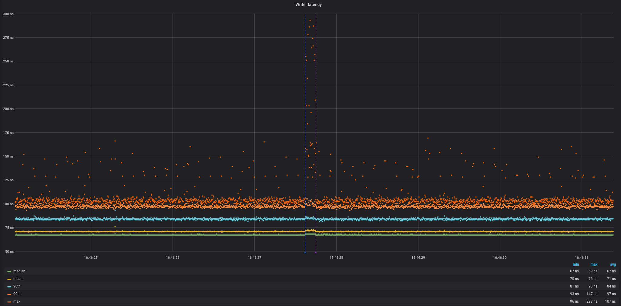The height and width of the screenshot is (306, 621).
Task: Click mean avg value 71 ns
Action: click(611, 279)
